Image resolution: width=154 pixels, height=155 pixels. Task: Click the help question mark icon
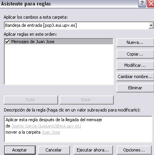pos(142,3)
